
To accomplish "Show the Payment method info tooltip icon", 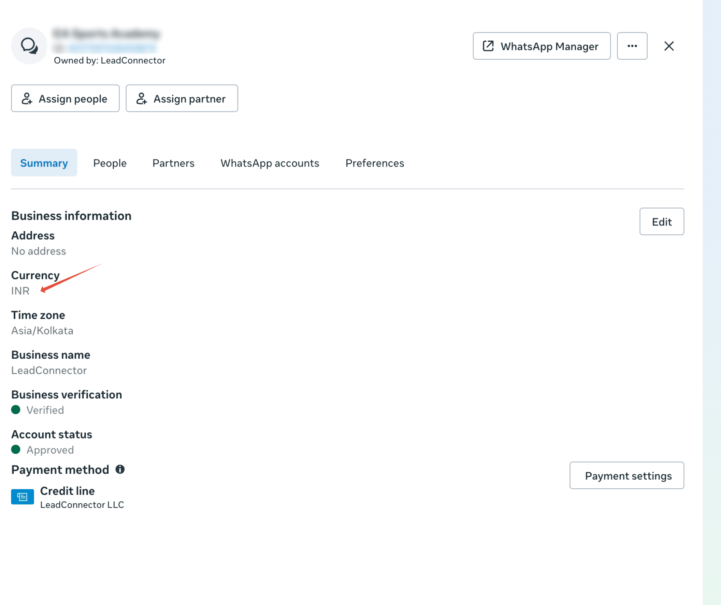I will pyautogui.click(x=120, y=469).
